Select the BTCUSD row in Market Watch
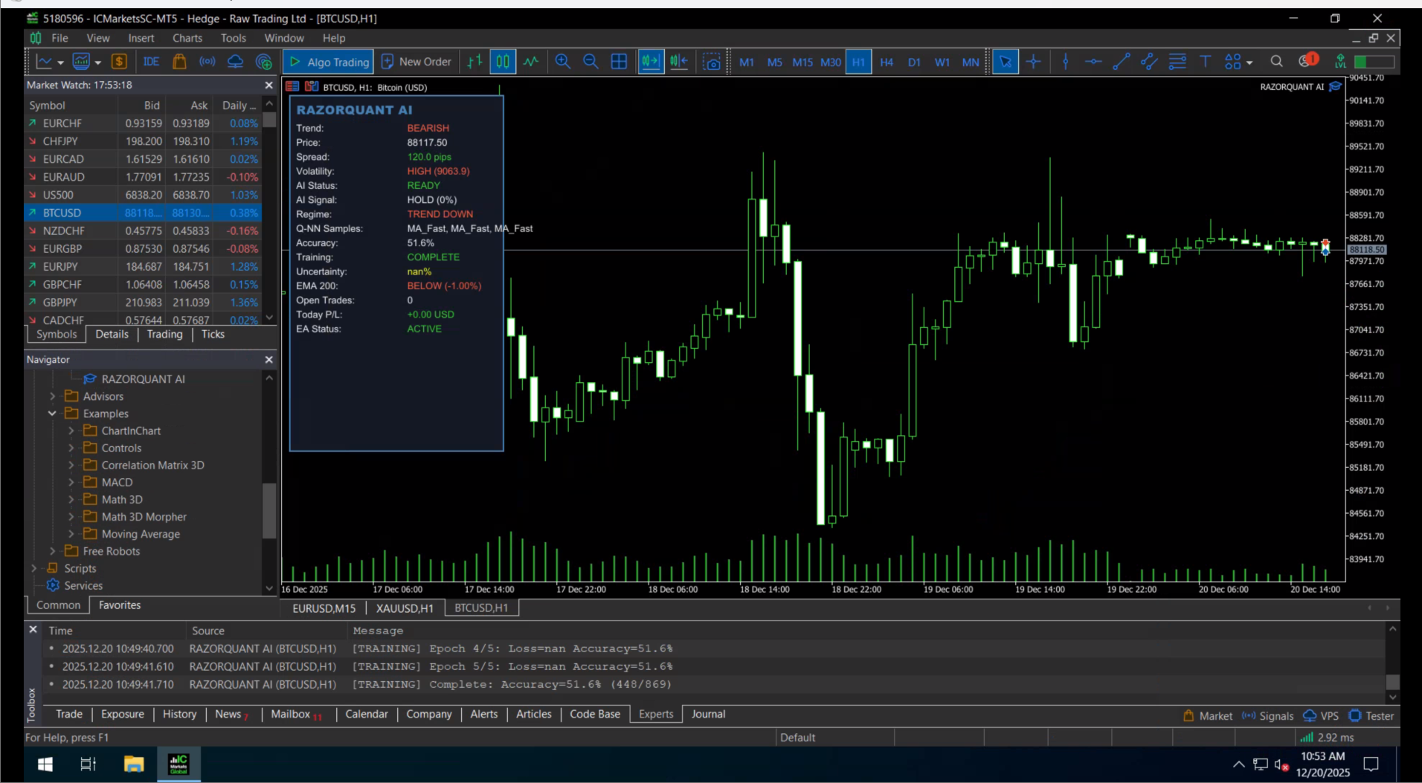This screenshot has height=783, width=1422. point(144,213)
